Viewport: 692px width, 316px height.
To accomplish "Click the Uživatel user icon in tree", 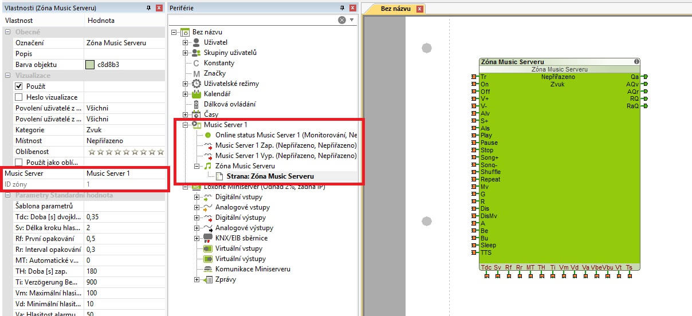I will click(196, 42).
